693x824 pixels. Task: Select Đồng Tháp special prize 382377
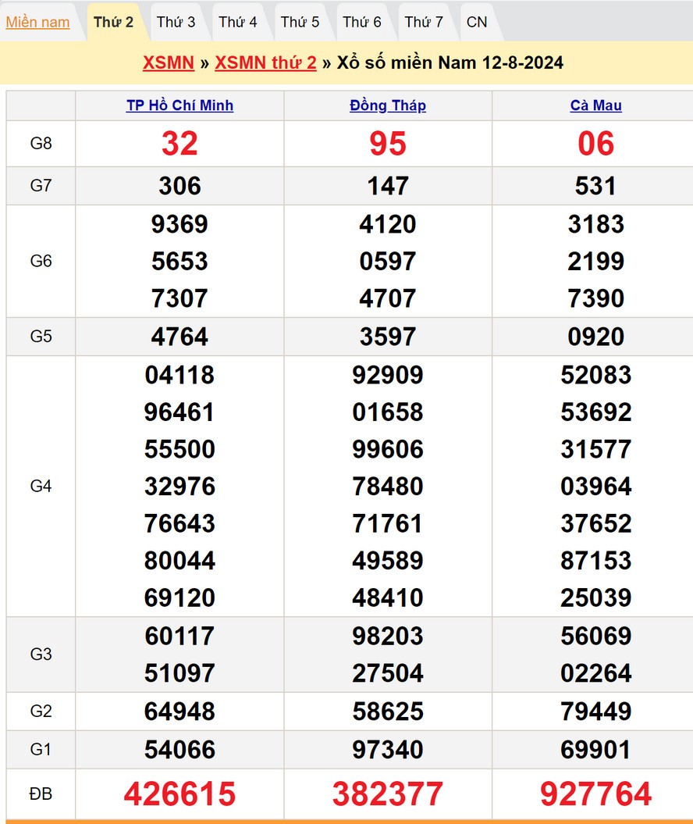388,794
